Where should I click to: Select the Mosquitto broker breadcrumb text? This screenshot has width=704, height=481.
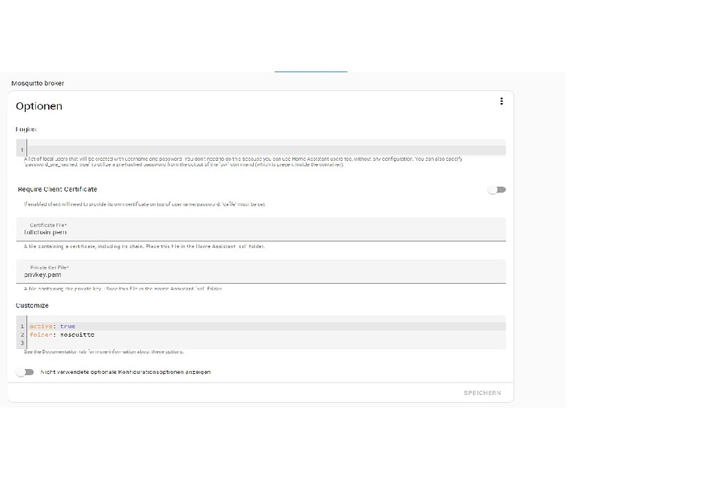coord(38,83)
